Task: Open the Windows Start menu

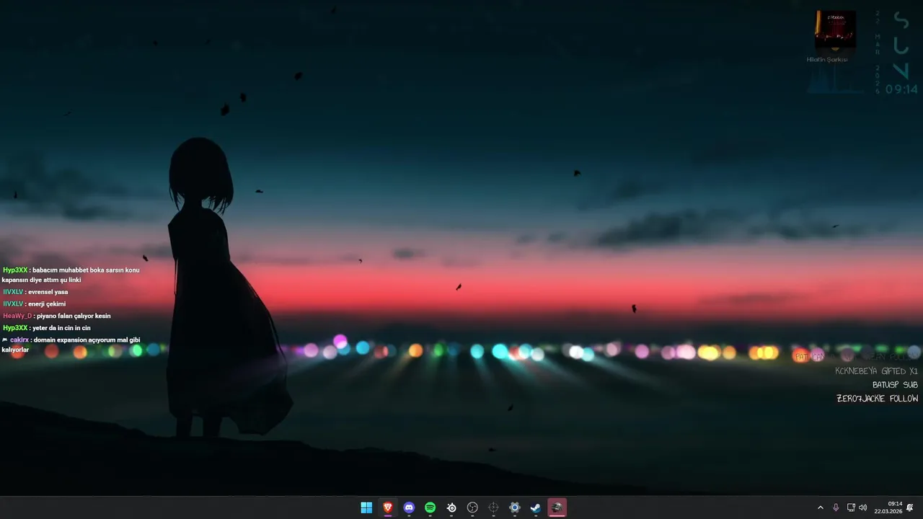Action: pyautogui.click(x=366, y=507)
